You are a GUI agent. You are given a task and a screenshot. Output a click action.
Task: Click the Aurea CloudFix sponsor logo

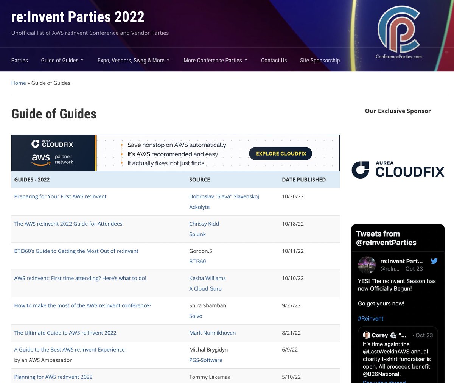coord(398,170)
